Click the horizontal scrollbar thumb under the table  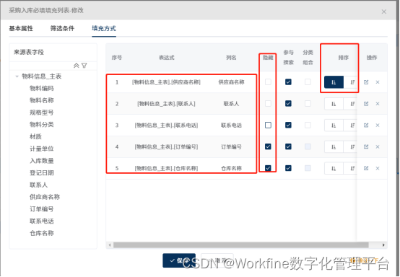(241, 245)
